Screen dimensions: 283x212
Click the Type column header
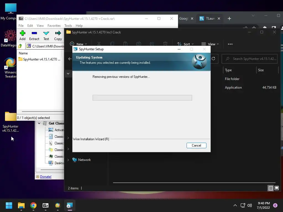(228, 70)
